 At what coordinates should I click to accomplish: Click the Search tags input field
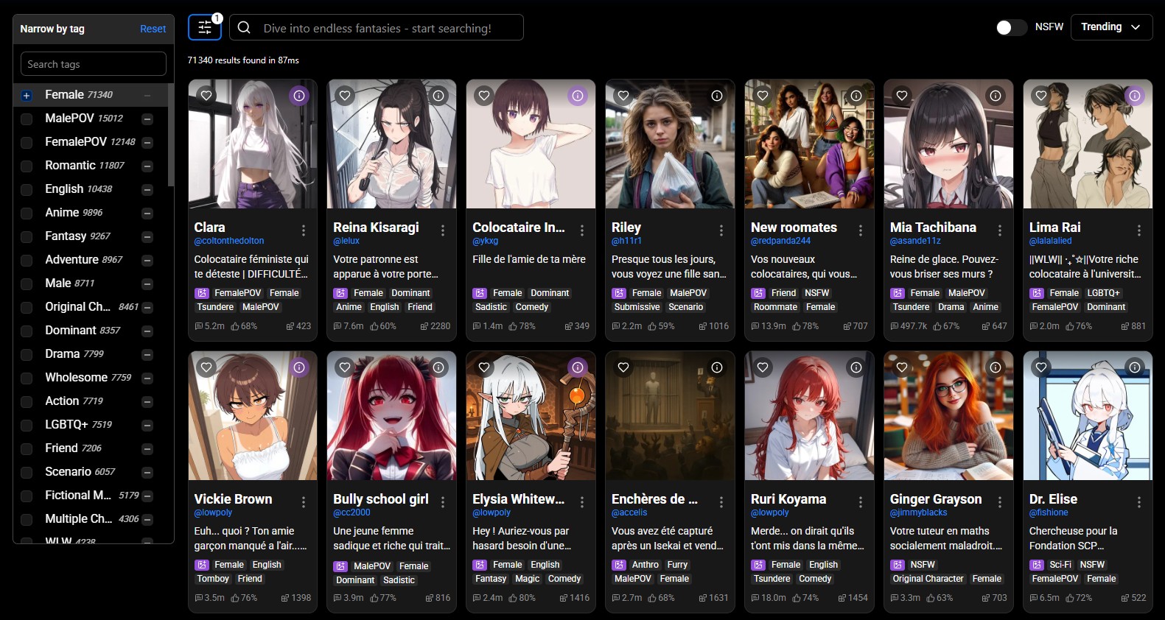point(94,64)
